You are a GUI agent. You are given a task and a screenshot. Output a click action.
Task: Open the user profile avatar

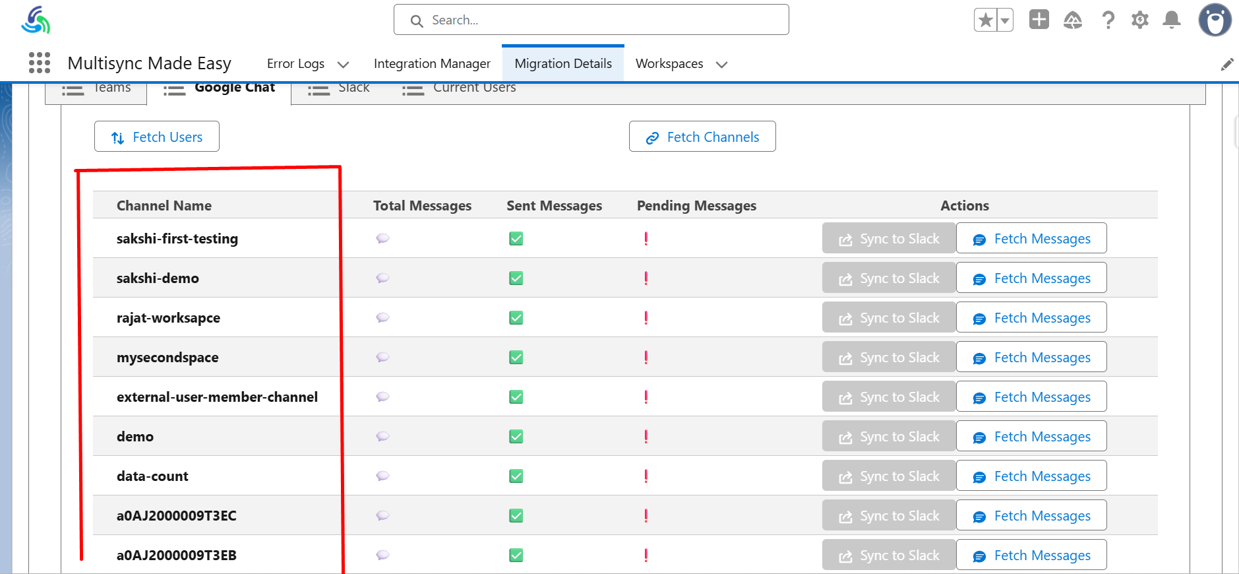point(1215,20)
